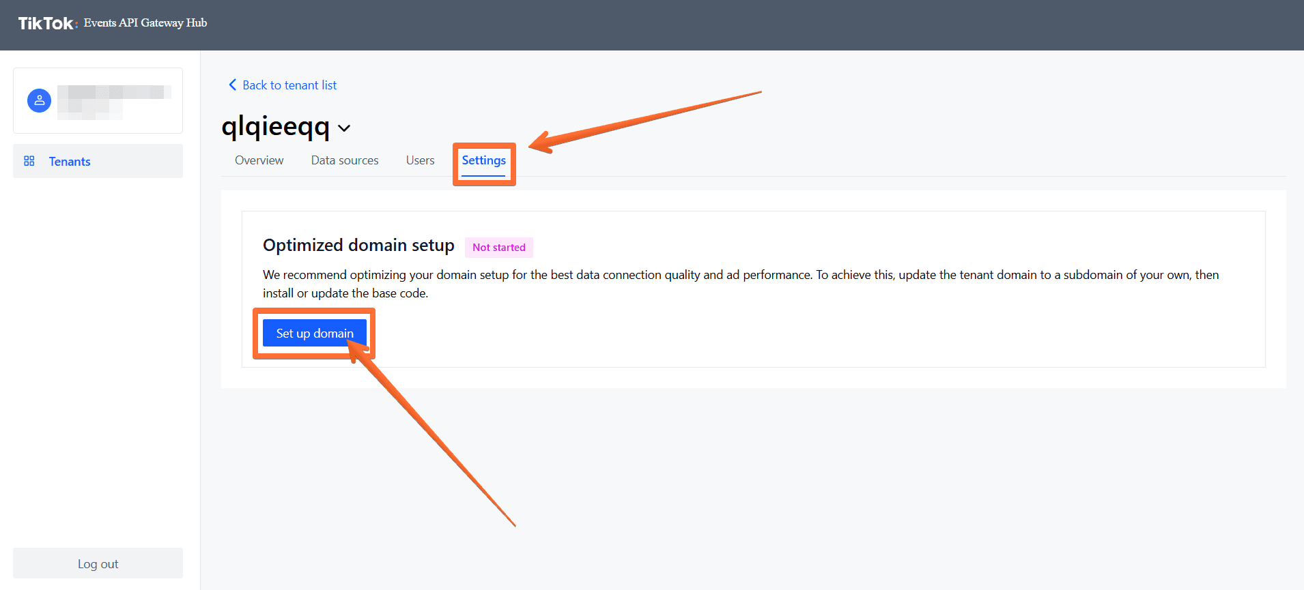Select the Users tab
Image resolution: width=1304 pixels, height=590 pixels.
click(420, 160)
